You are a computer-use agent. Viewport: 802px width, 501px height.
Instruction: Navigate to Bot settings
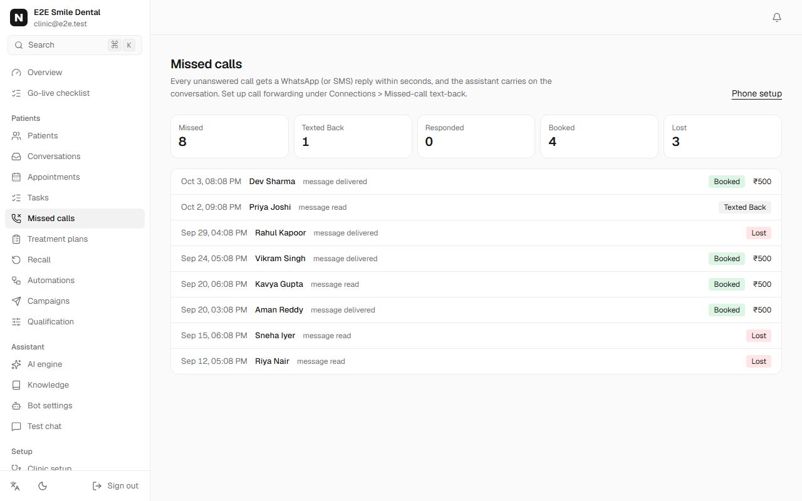pyautogui.click(x=75, y=406)
